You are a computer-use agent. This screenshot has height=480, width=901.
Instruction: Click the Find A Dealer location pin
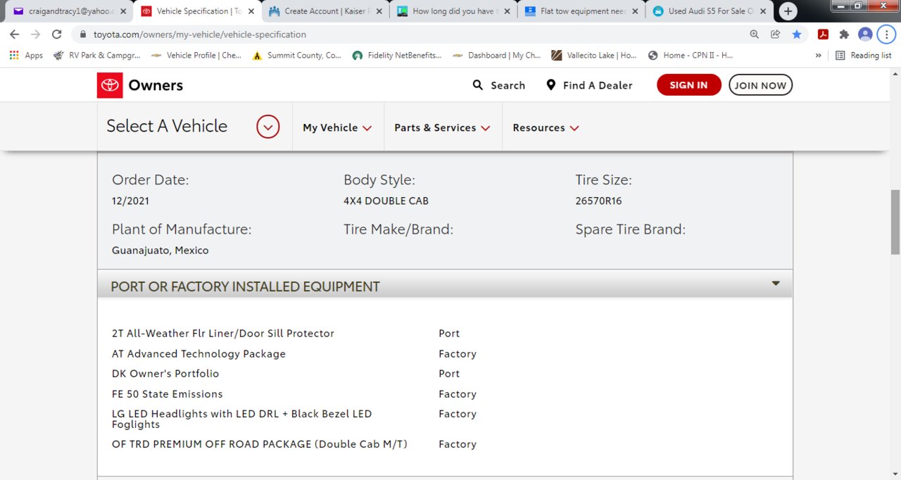(x=551, y=85)
